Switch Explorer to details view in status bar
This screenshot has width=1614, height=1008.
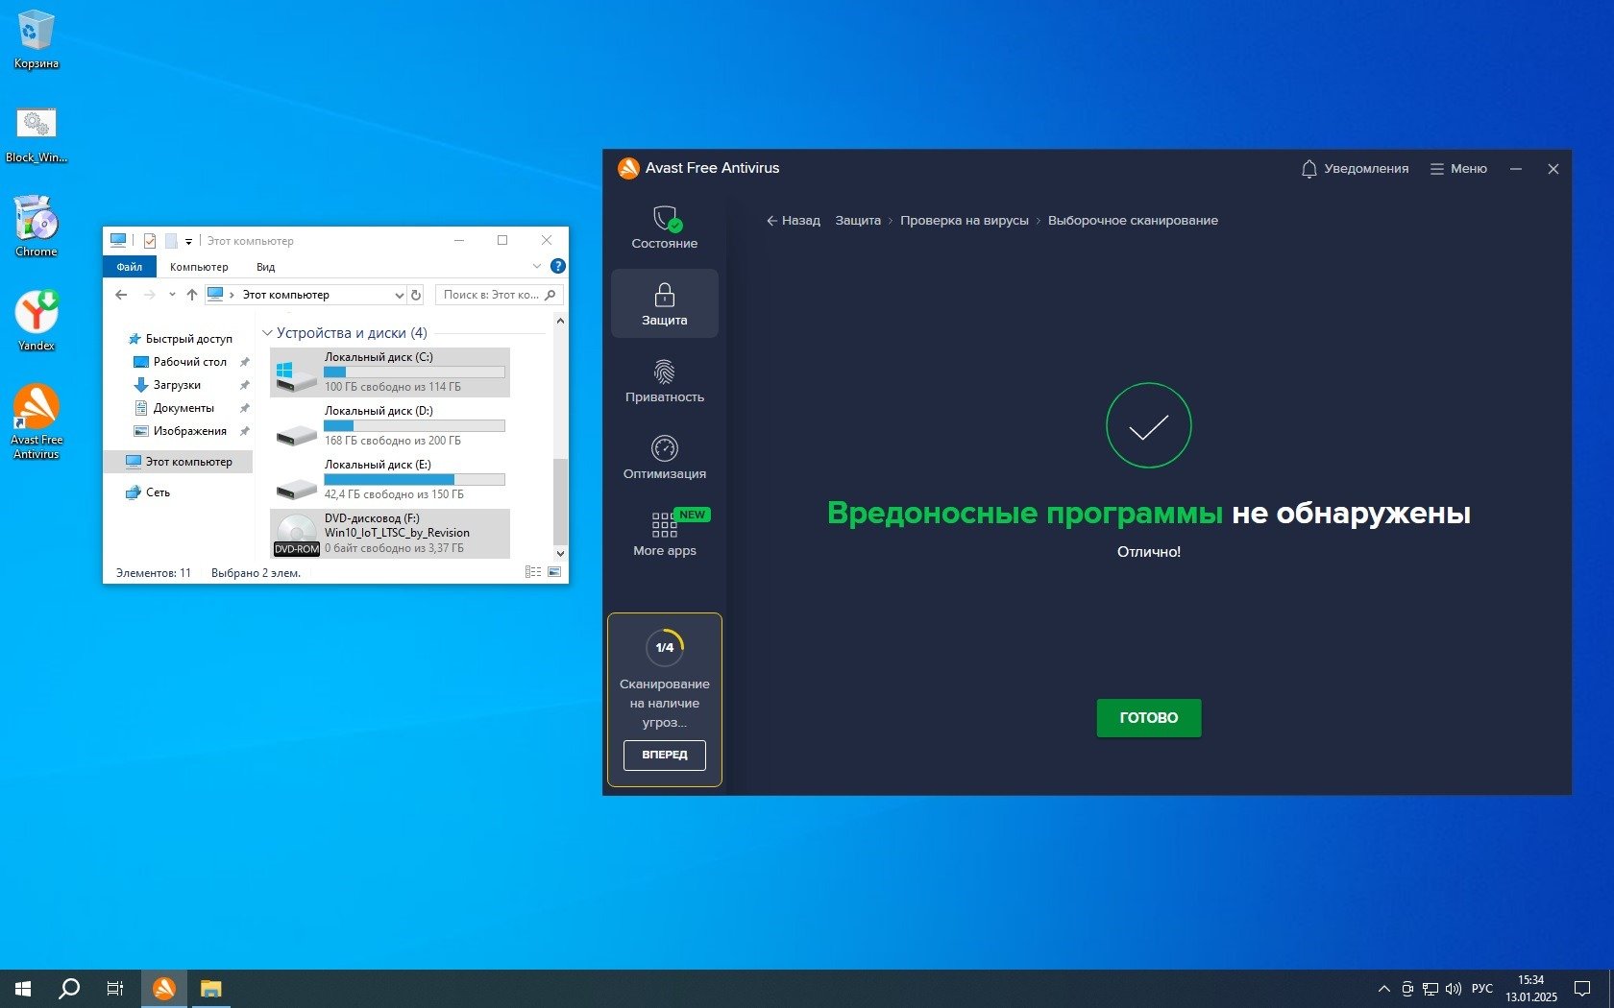[533, 572]
